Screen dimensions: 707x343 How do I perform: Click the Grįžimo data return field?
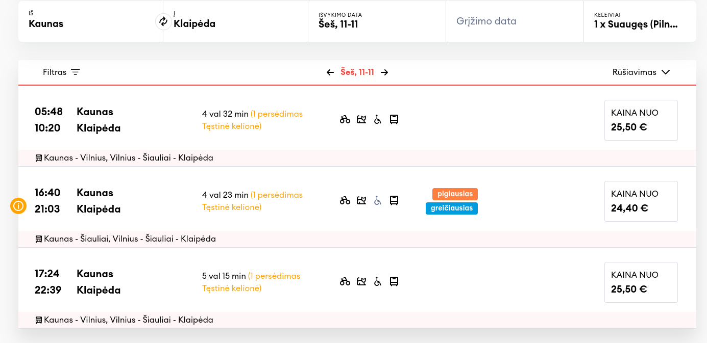[515, 21]
